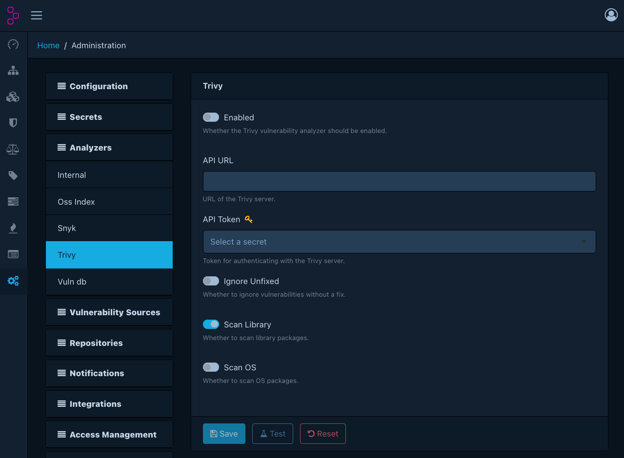Expand the Vulnerability Sources section
The width and height of the screenshot is (624, 458).
pyautogui.click(x=109, y=312)
